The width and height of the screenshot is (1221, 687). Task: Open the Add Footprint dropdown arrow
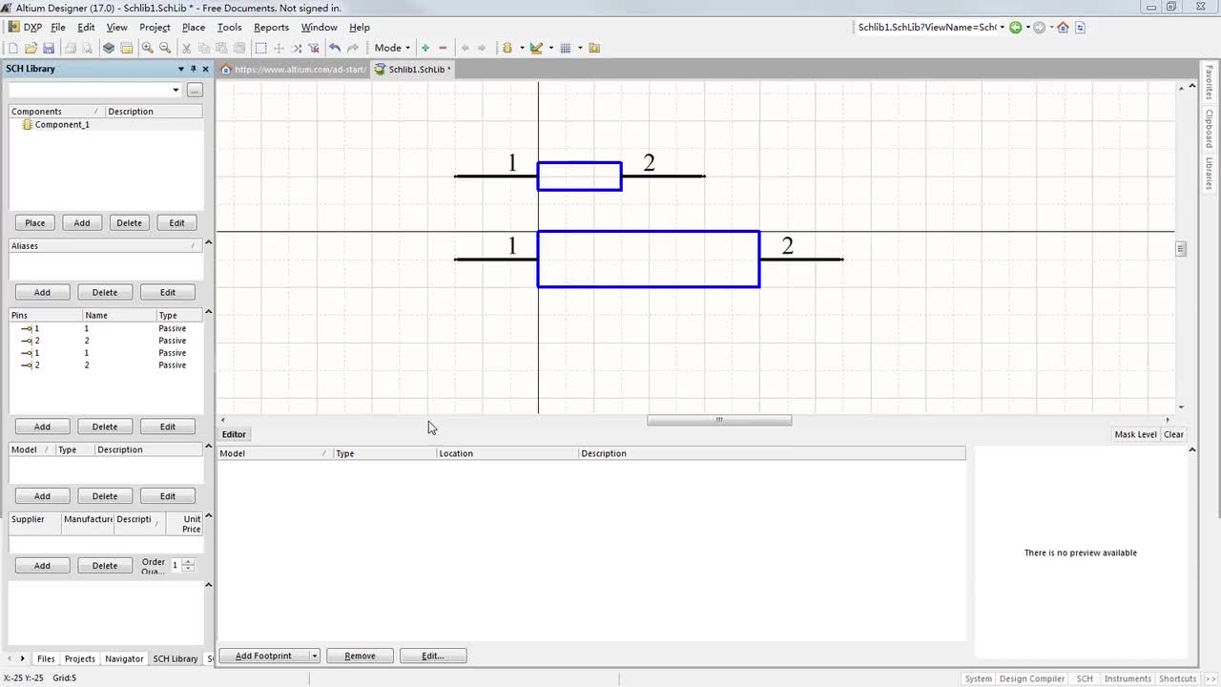[x=314, y=656]
